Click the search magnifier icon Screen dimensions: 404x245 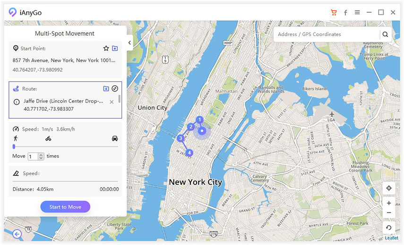[385, 34]
